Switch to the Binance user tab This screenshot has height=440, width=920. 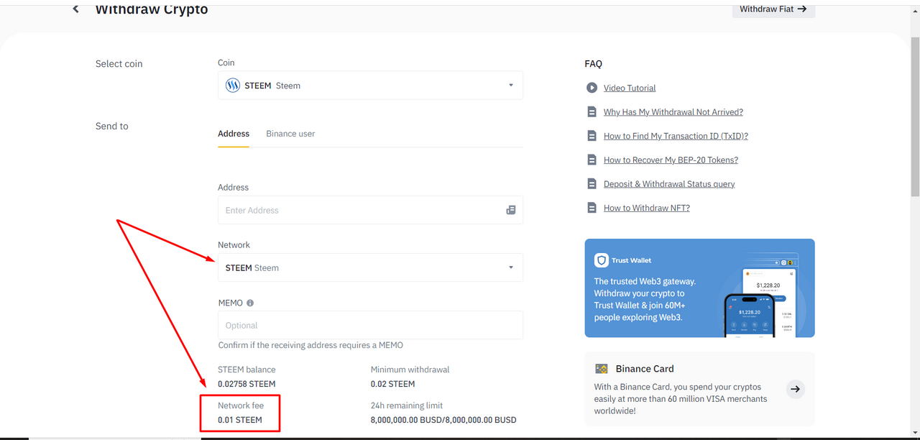(x=290, y=134)
